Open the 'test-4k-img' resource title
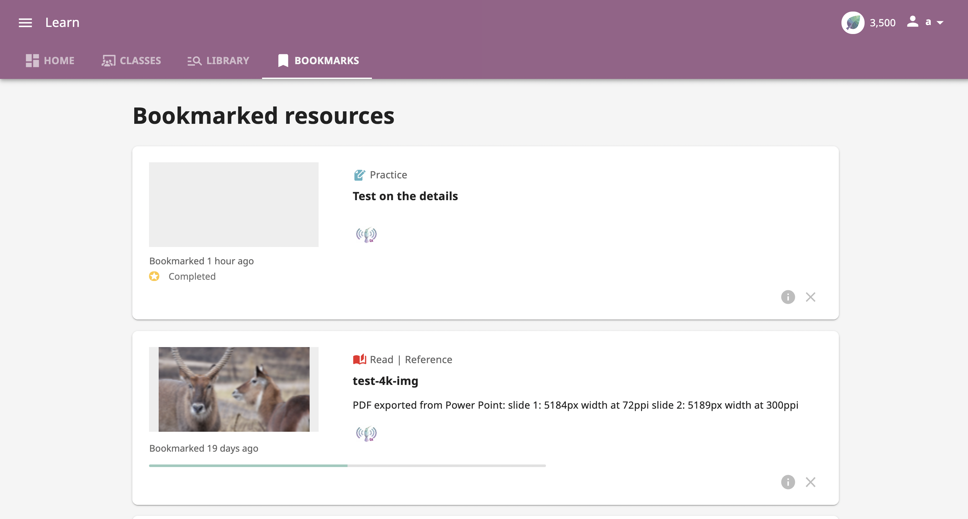Image resolution: width=968 pixels, height=519 pixels. click(x=385, y=381)
